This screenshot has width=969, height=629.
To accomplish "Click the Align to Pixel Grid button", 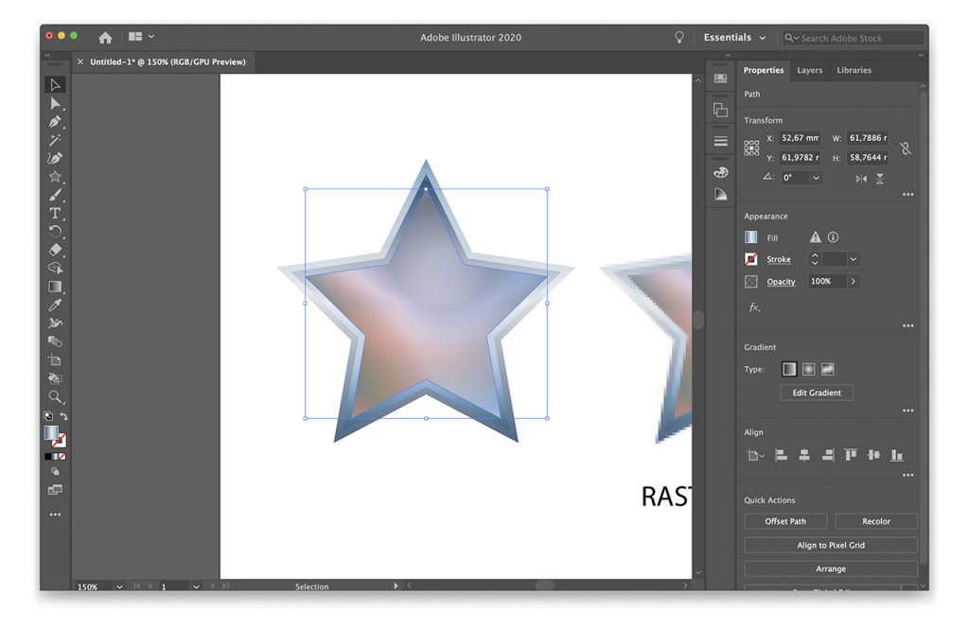I will click(x=831, y=545).
